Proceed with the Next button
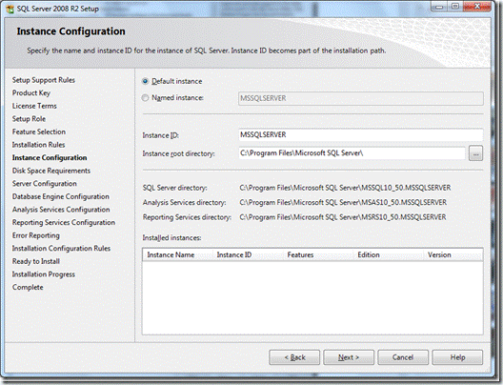The image size is (503, 385). [349, 357]
